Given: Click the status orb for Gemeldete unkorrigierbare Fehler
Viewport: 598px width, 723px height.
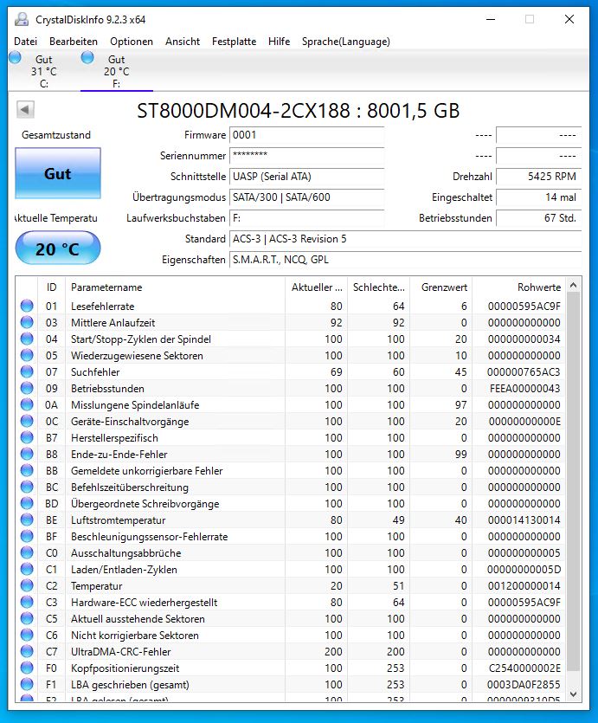Looking at the screenshot, I should 27,470.
